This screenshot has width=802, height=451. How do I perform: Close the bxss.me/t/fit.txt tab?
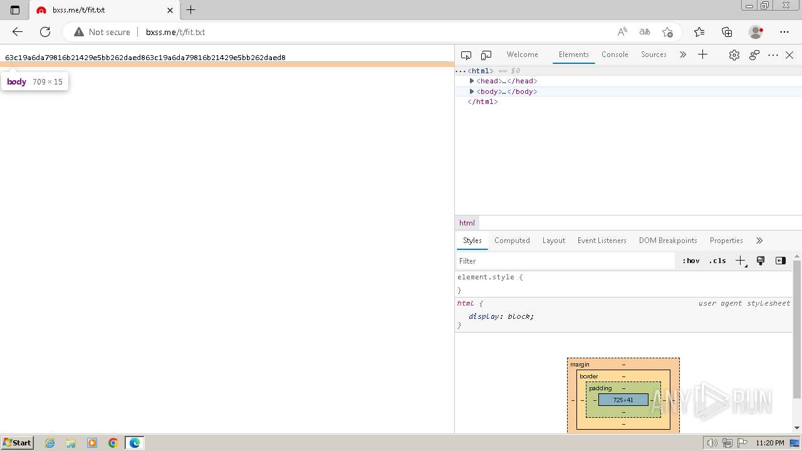[x=170, y=10]
